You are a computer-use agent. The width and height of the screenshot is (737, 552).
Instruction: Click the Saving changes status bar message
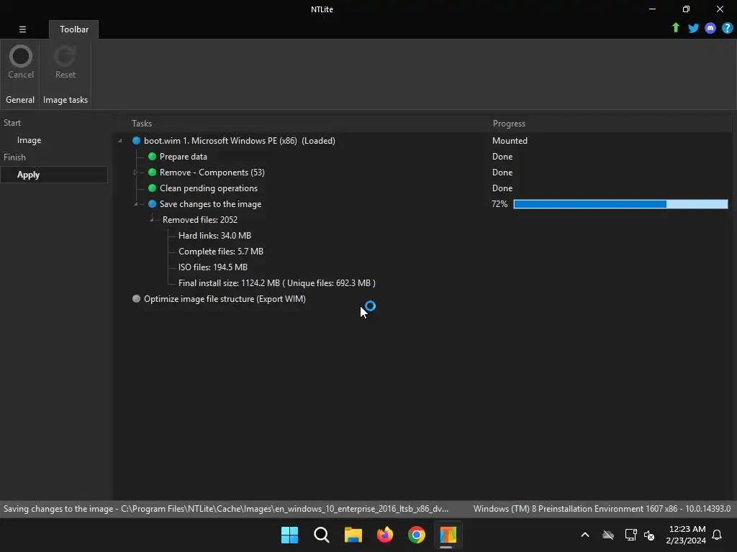click(225, 509)
